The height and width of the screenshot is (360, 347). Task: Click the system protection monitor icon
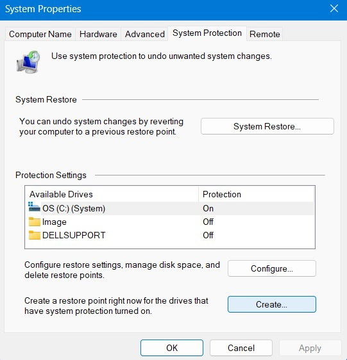[28, 62]
